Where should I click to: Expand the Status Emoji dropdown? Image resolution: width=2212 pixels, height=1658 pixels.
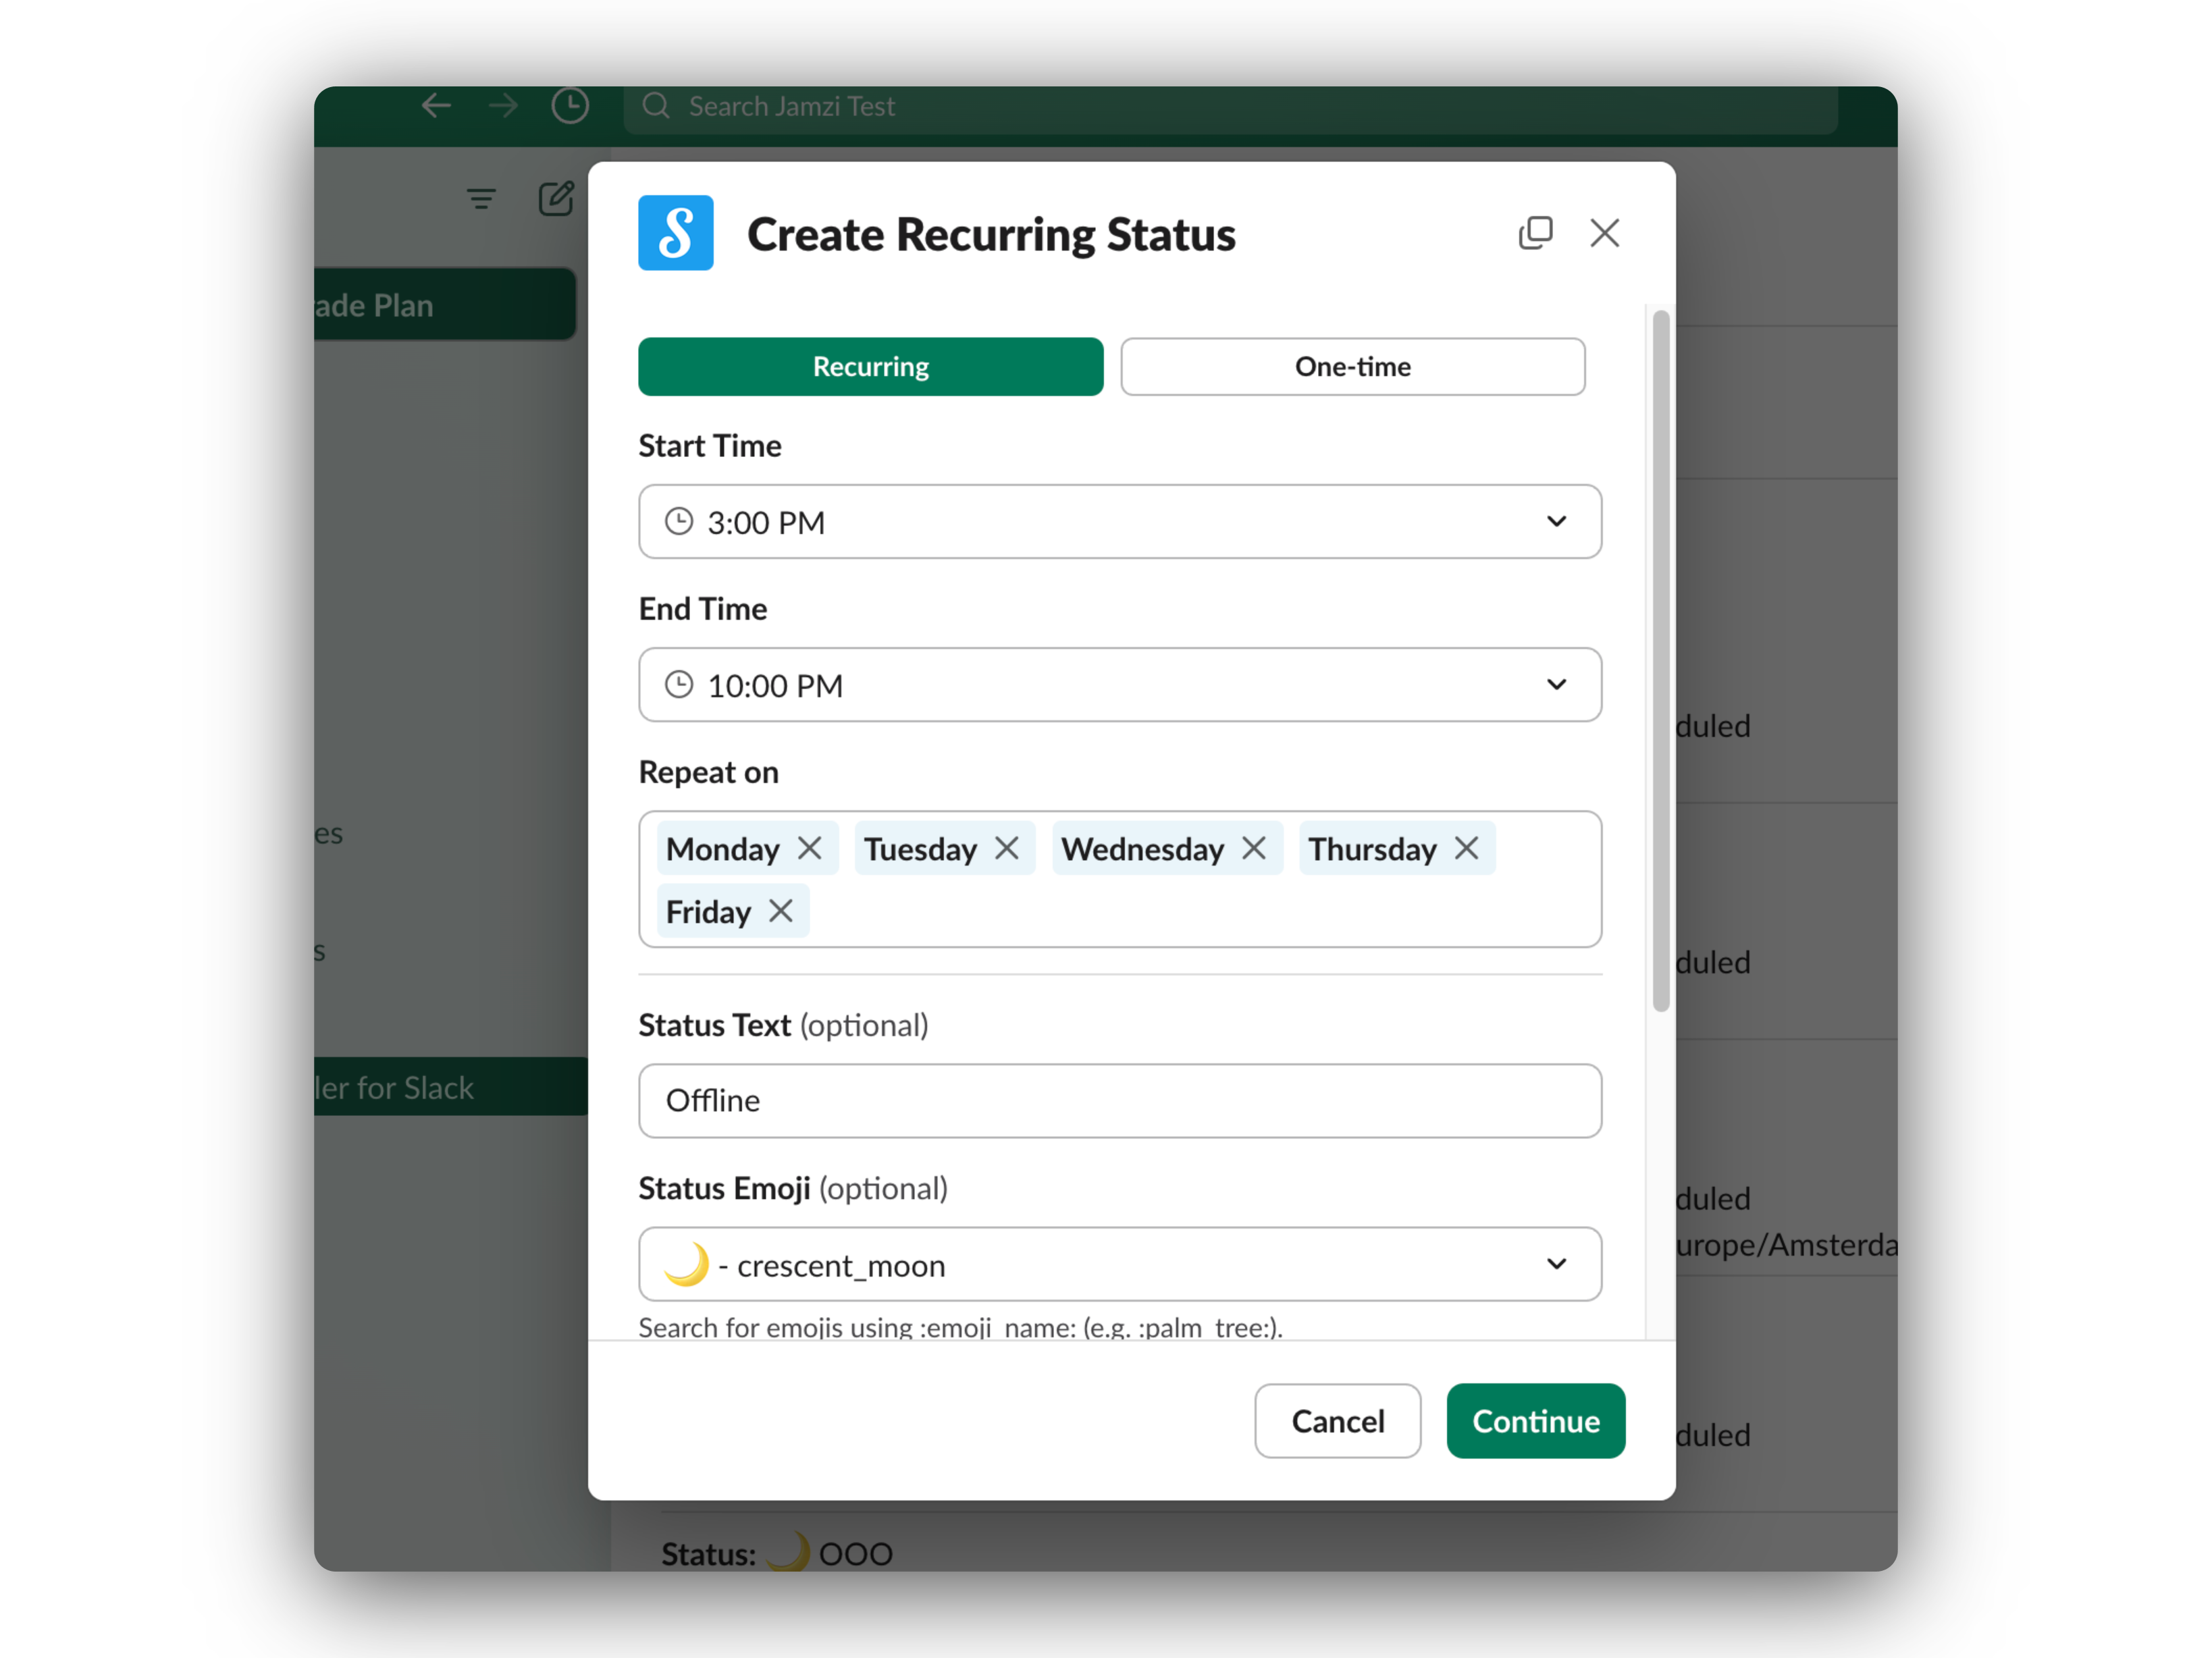tap(1120, 1264)
